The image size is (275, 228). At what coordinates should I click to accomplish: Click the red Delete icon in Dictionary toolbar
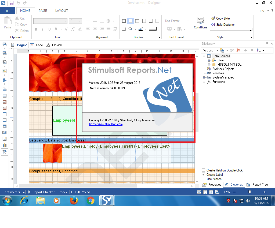tap(238, 50)
